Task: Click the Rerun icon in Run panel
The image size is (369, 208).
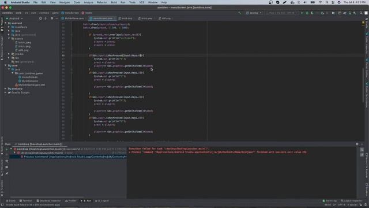Action: point(7,149)
